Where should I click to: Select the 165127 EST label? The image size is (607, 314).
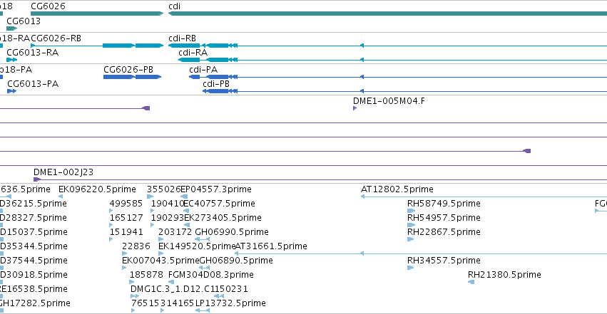click(x=126, y=218)
